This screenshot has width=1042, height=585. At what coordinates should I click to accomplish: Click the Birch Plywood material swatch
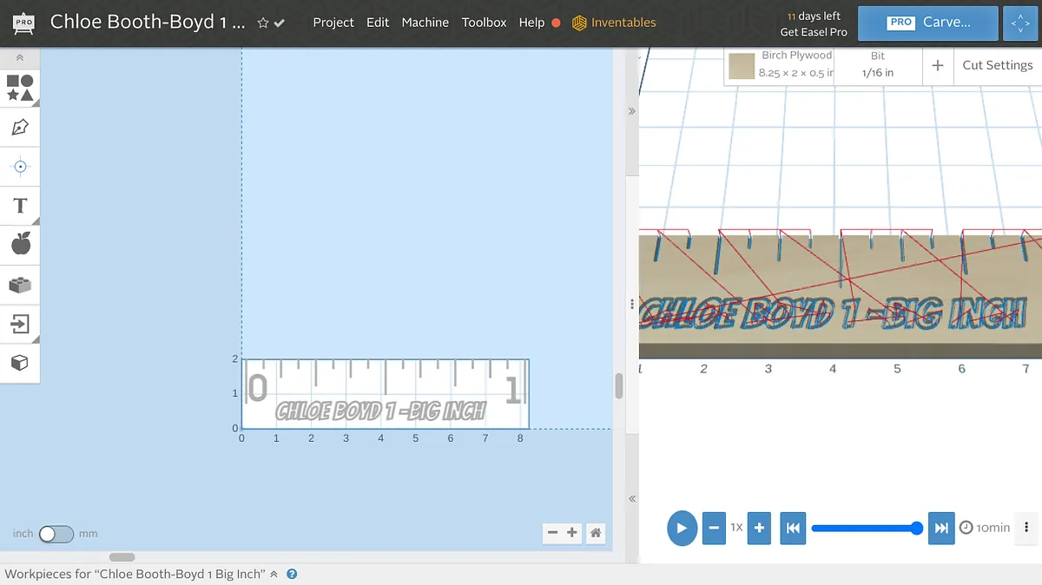click(741, 66)
